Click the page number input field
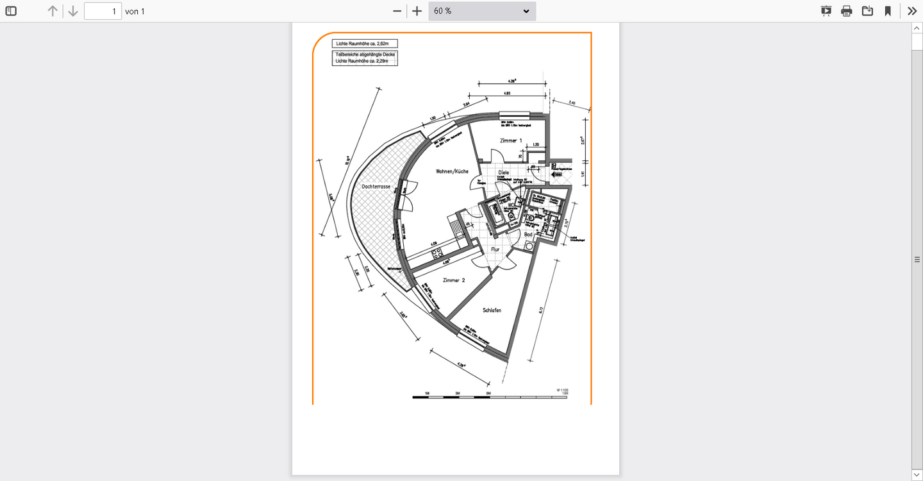The height and width of the screenshot is (481, 923). [x=103, y=11]
